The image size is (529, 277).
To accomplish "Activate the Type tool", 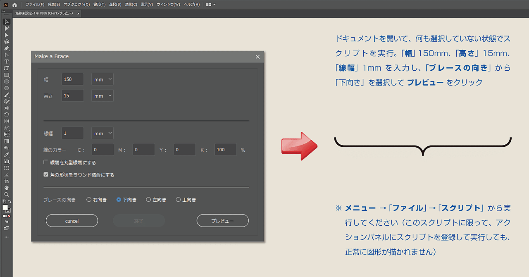I will pos(6,62).
